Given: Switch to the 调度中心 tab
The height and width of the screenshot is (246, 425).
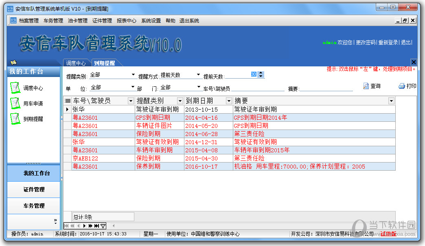Looking at the screenshot, I should click(76, 63).
